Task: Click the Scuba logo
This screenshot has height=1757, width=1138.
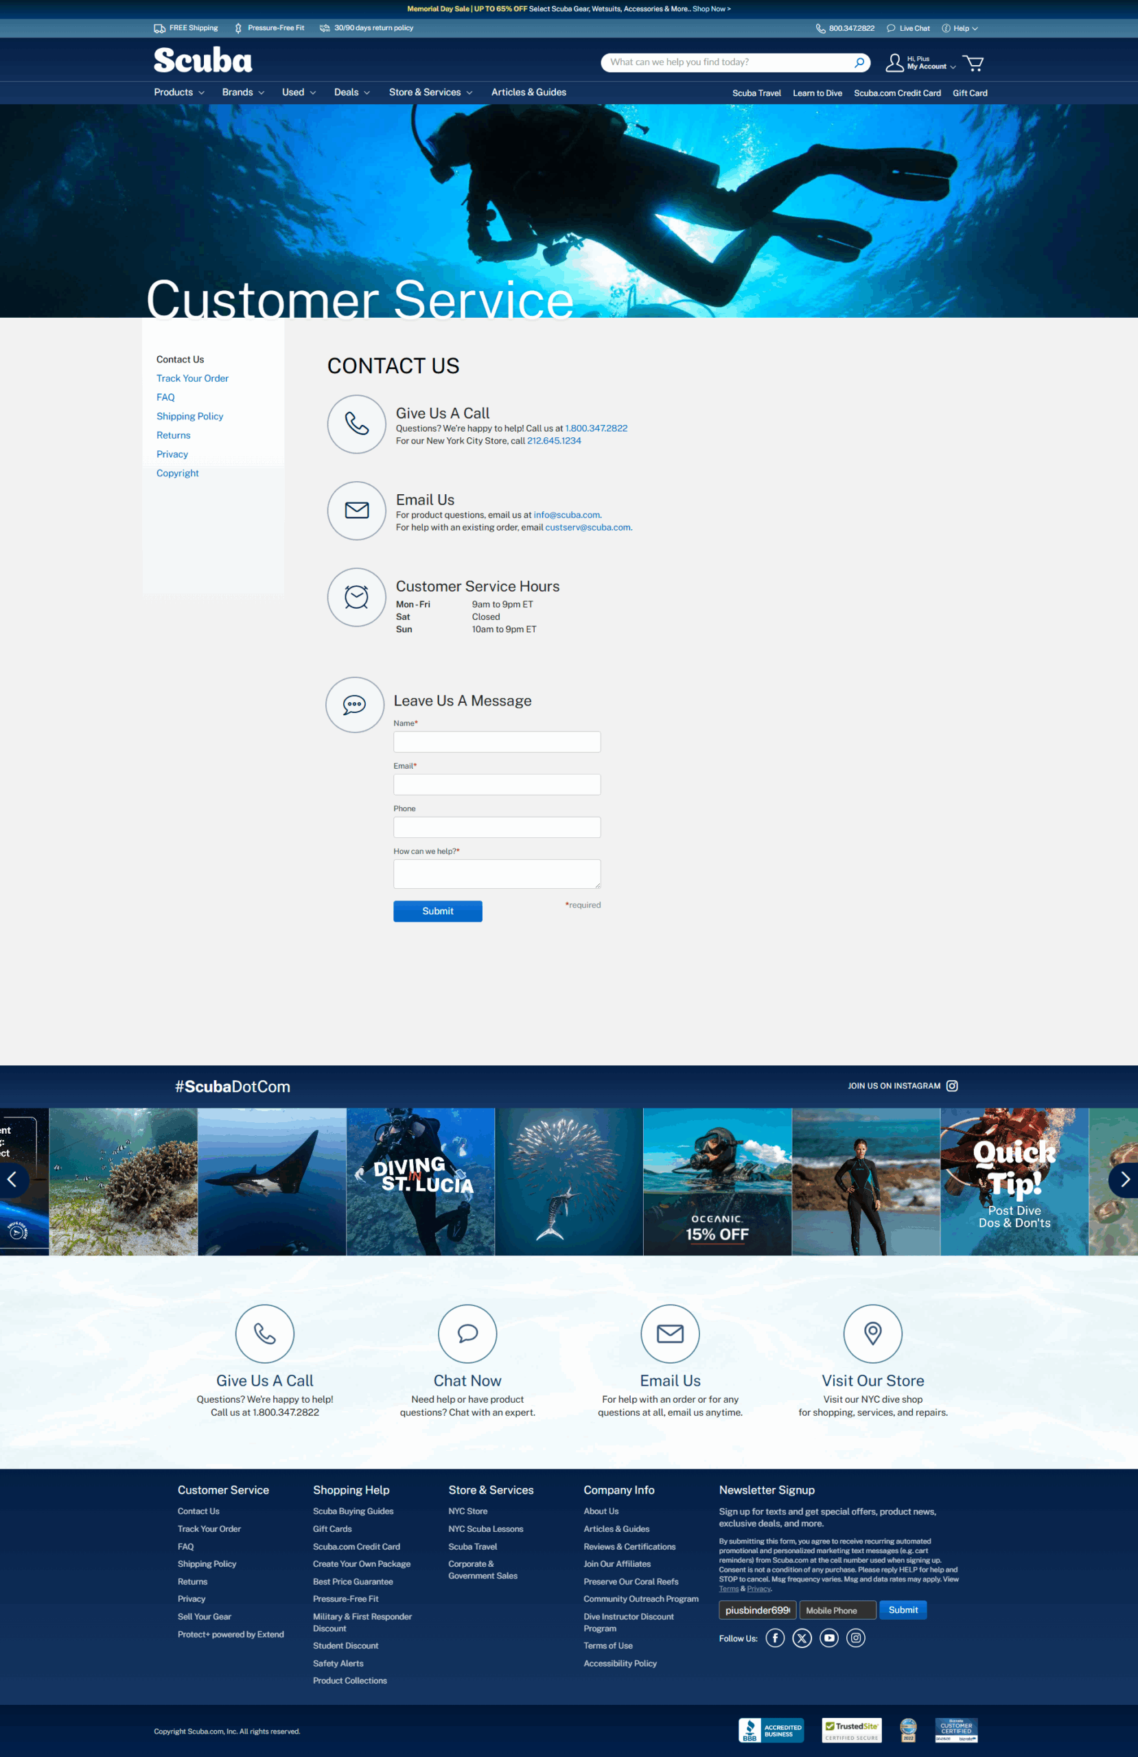Action: click(202, 60)
